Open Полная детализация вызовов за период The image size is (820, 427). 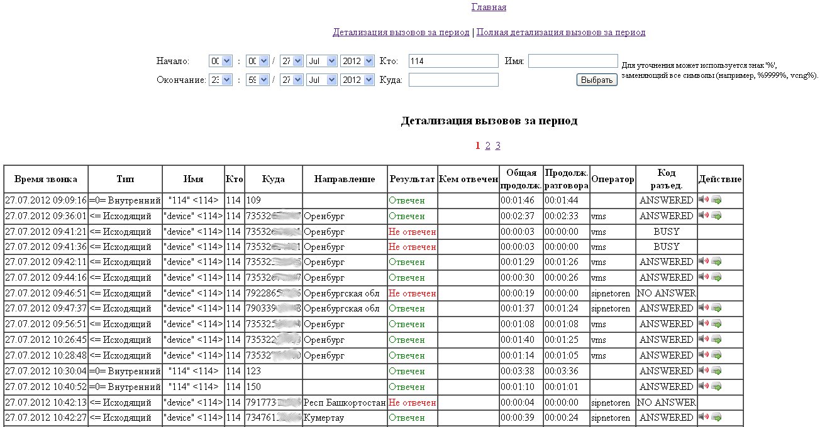pyautogui.click(x=561, y=32)
